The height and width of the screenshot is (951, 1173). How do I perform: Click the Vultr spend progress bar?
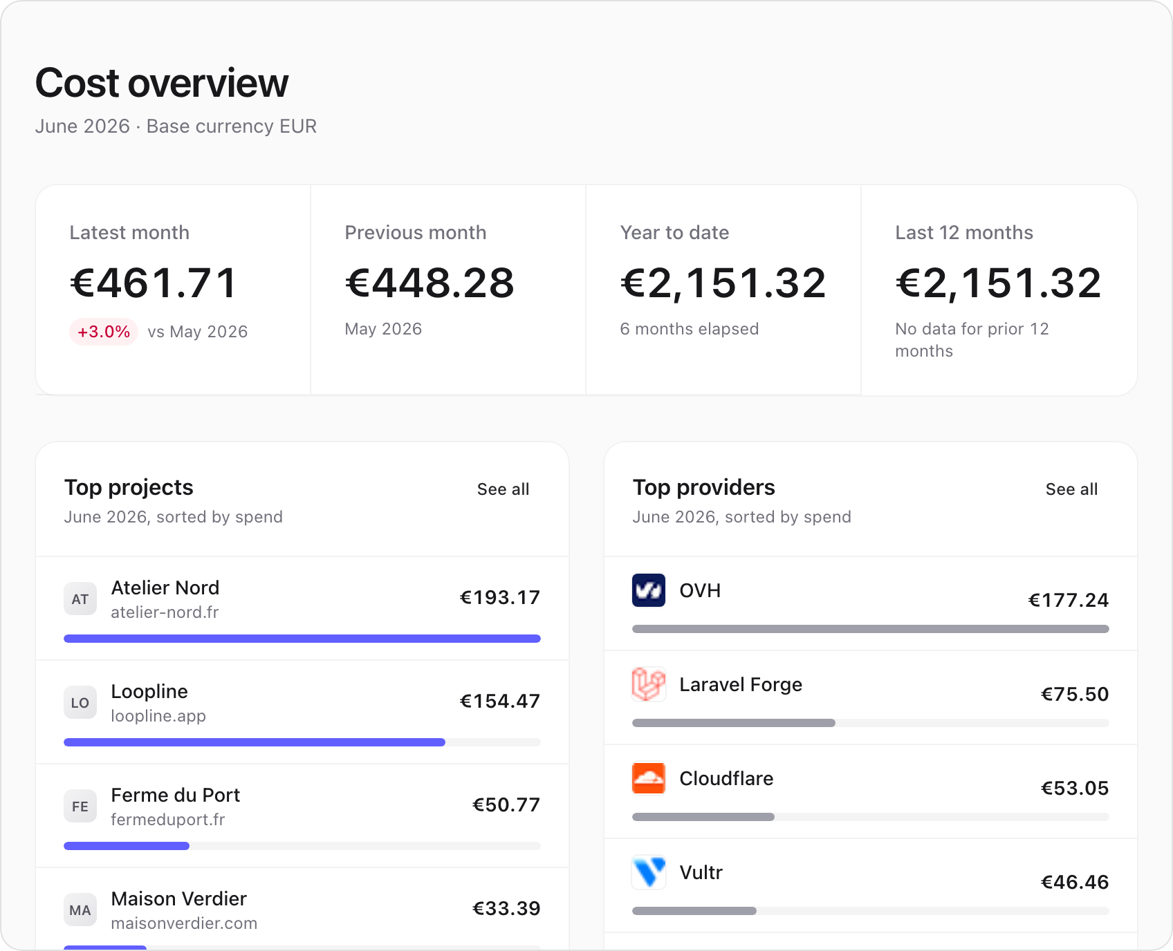tap(871, 911)
